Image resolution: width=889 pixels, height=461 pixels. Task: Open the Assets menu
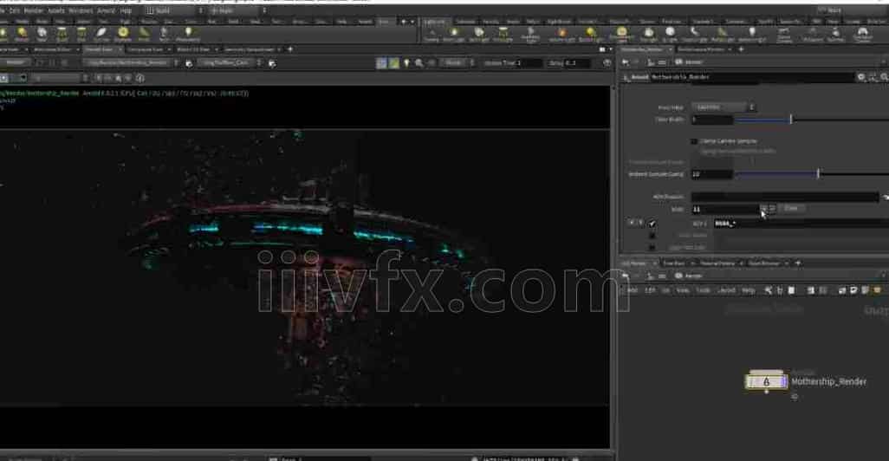56,10
